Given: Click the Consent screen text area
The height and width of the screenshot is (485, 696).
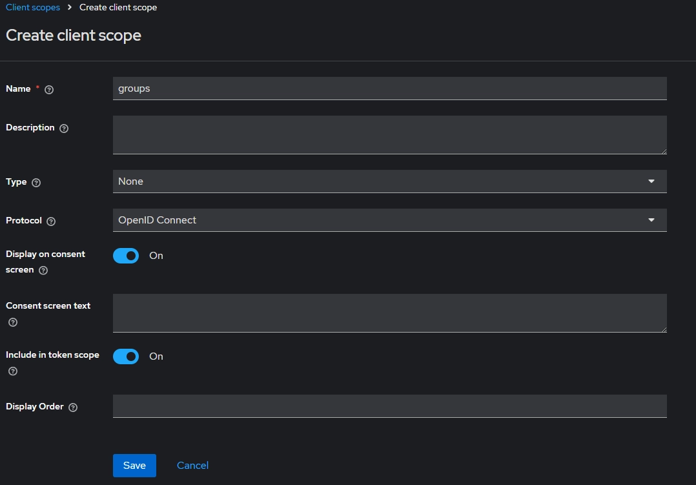Looking at the screenshot, I should click(x=389, y=313).
